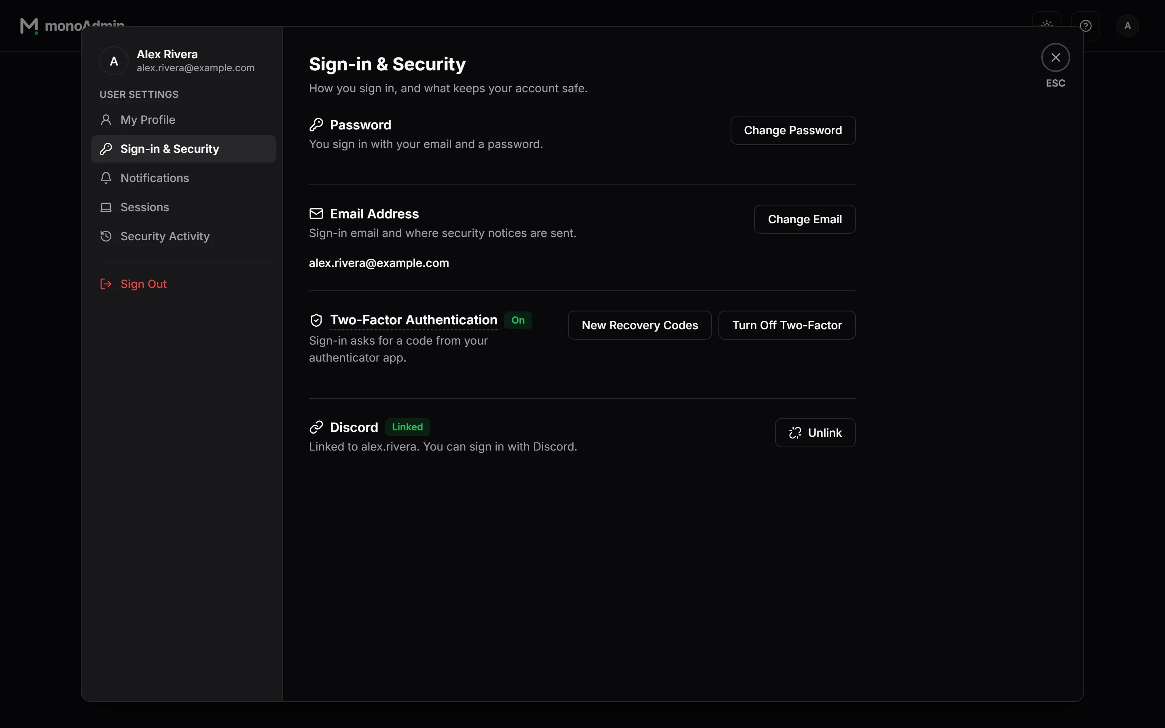Image resolution: width=1165 pixels, height=728 pixels.
Task: Generate New Recovery Codes
Action: point(640,325)
